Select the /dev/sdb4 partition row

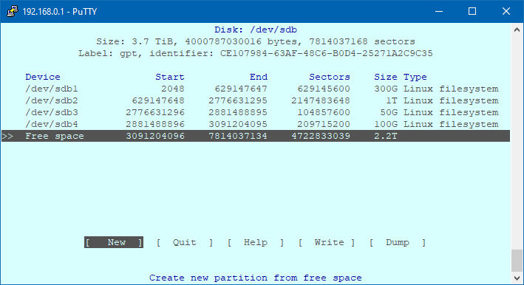click(256, 124)
